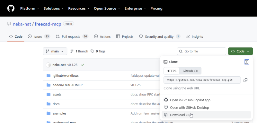This screenshot has width=257, height=123.
Task: View the 1 Branch link
Action: [x=79, y=51]
